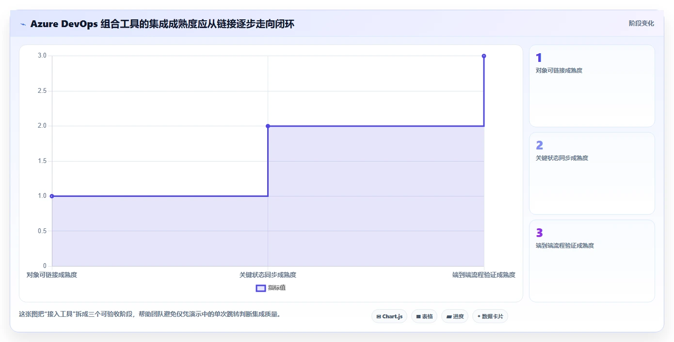Click the y-axis tick label 0.5
The width and height of the screenshot is (674, 342).
click(42, 231)
